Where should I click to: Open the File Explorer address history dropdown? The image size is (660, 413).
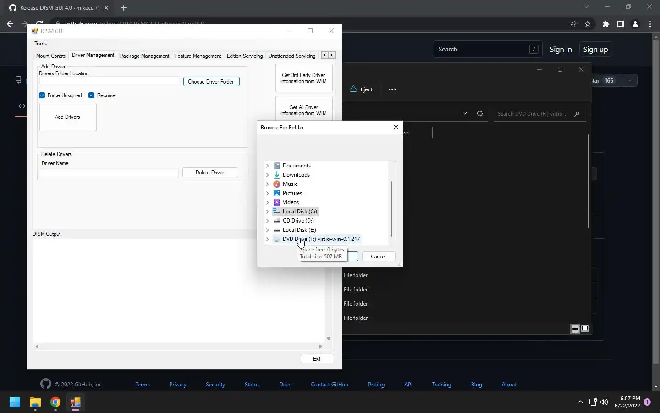pos(465,113)
